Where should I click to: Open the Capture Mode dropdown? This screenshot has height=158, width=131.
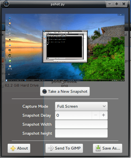click(81, 106)
